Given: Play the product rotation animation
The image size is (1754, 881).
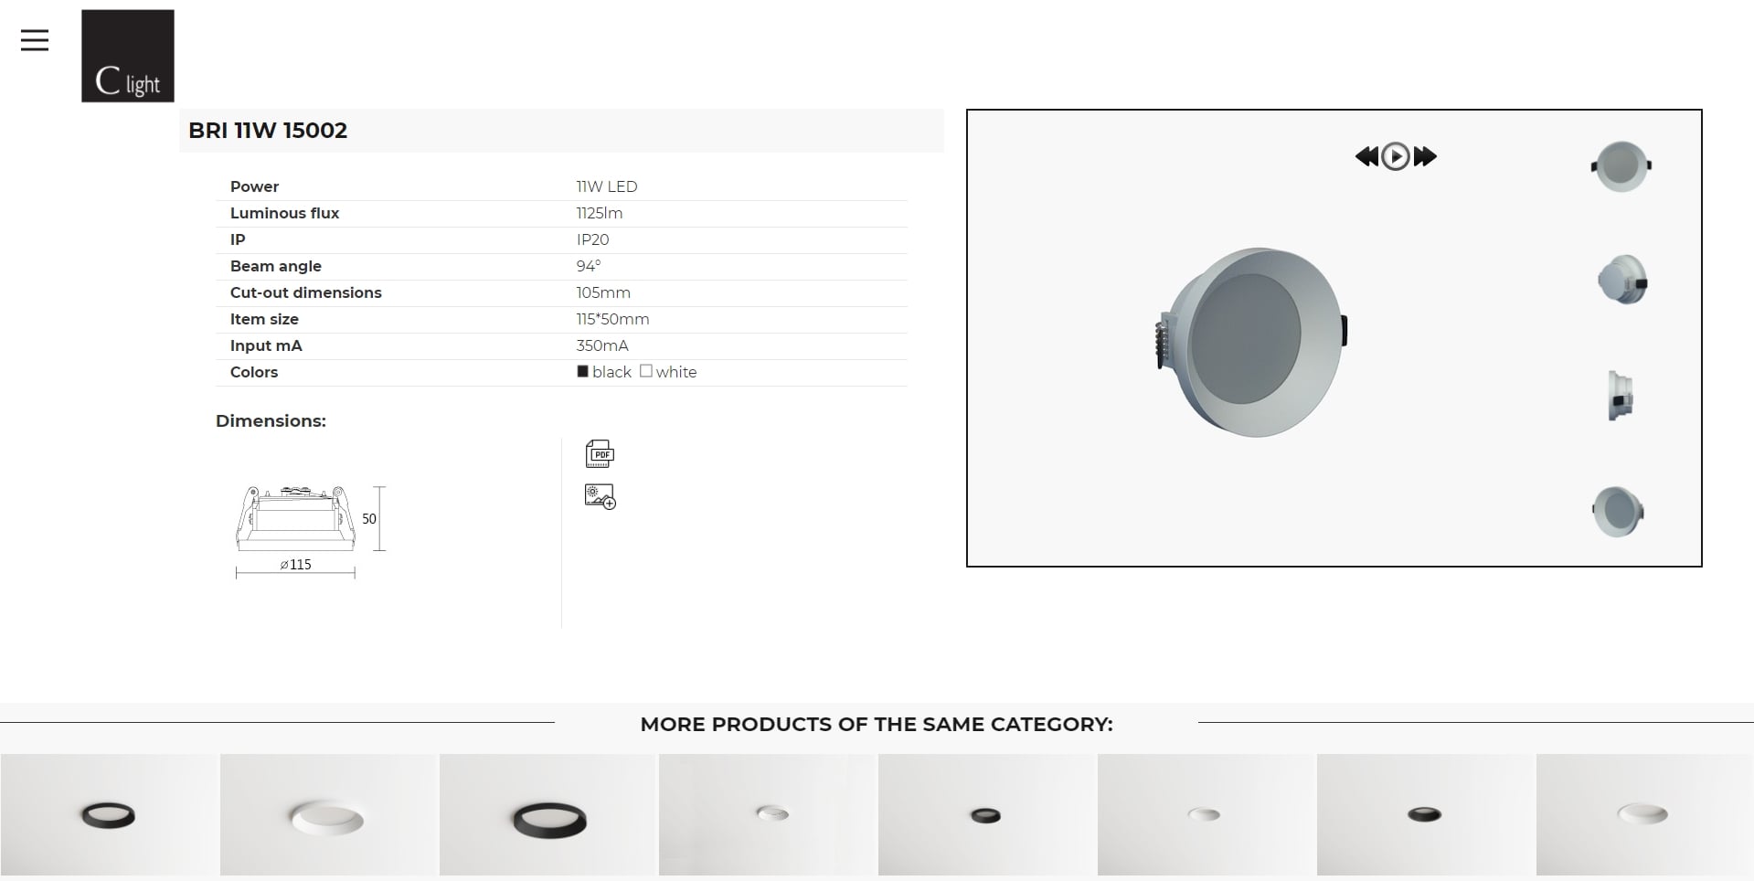Looking at the screenshot, I should click(x=1395, y=156).
